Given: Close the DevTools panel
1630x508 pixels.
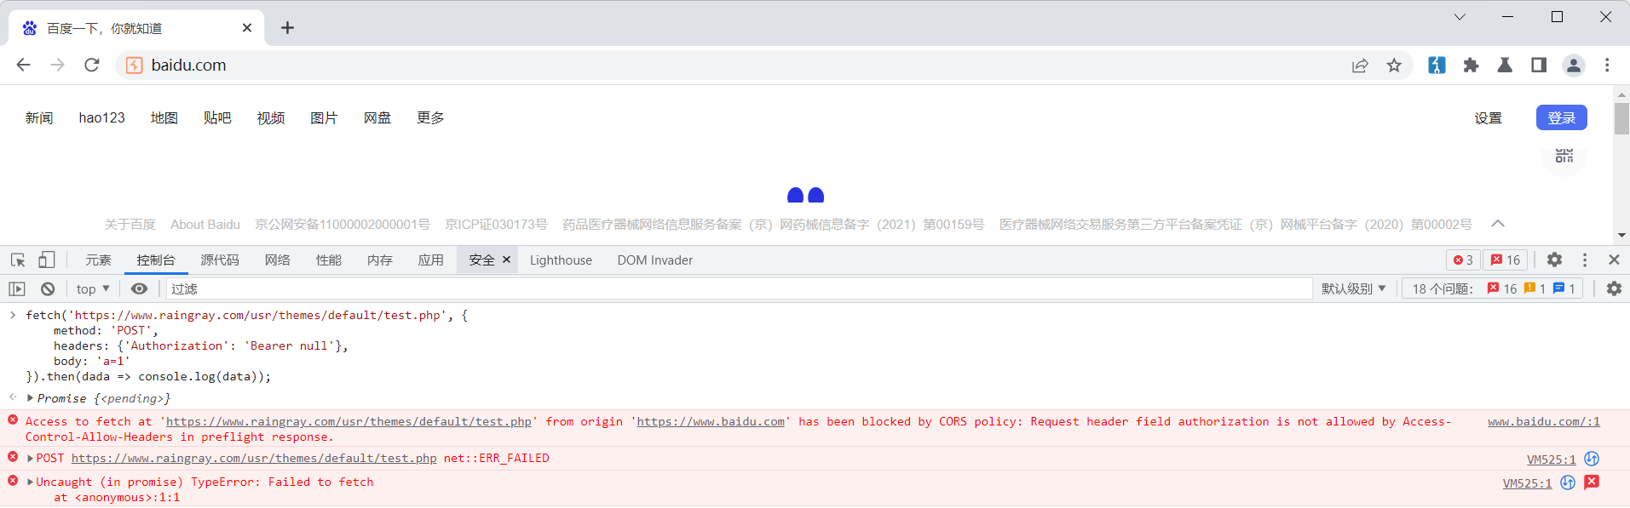Looking at the screenshot, I should 1614,260.
